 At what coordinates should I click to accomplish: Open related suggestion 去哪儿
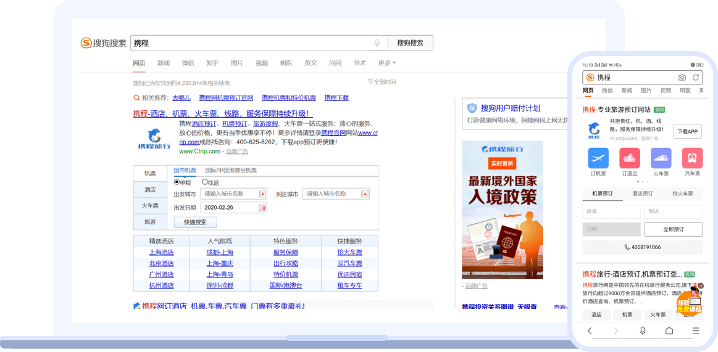tap(182, 98)
